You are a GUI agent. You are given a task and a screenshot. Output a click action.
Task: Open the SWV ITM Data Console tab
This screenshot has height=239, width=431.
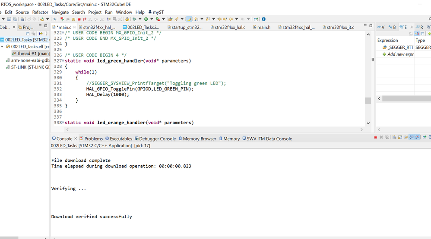coord(267,139)
